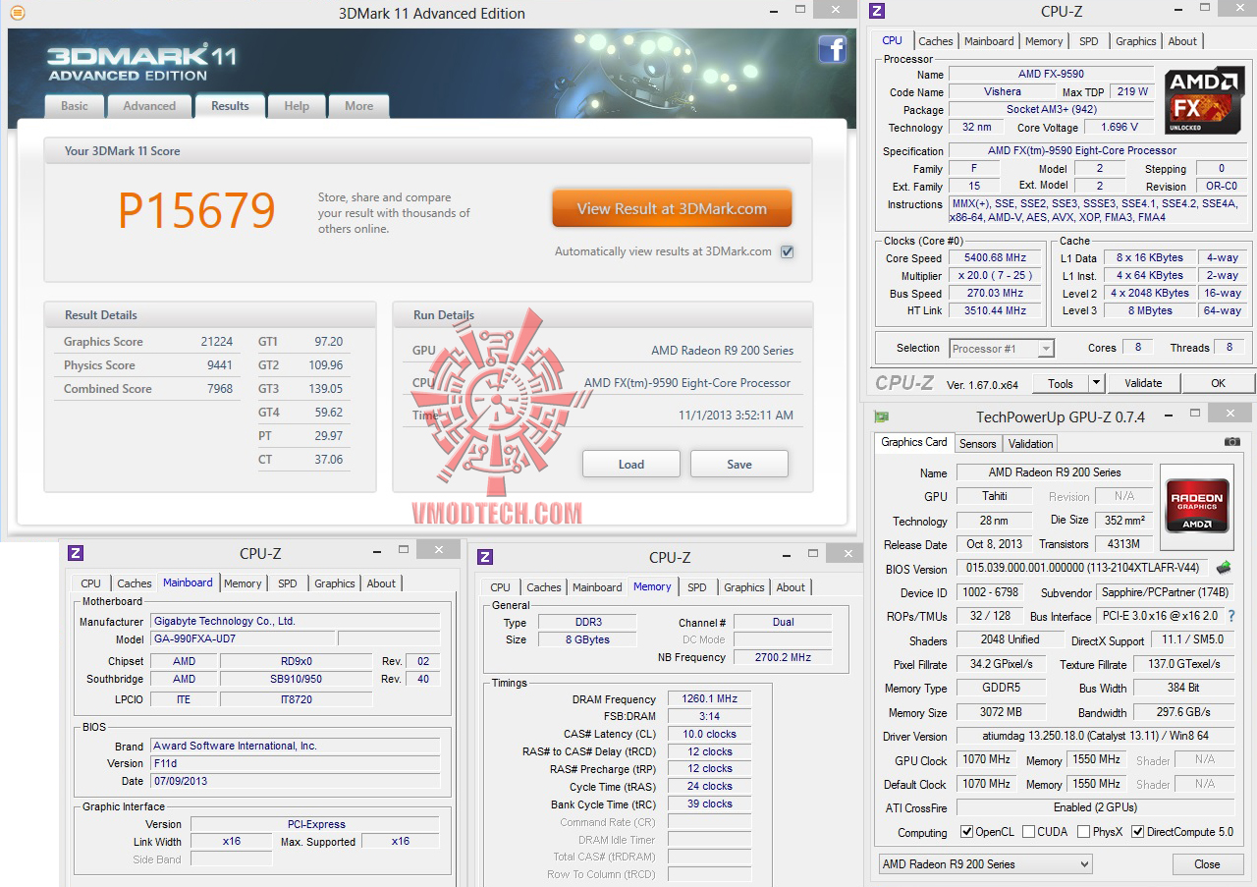Viewport: 1257px width, 887px height.
Task: Open the Advanced tab in 3DMark 11
Action: pos(149,106)
